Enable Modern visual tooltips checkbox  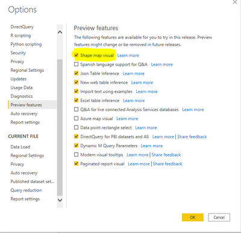(76, 155)
